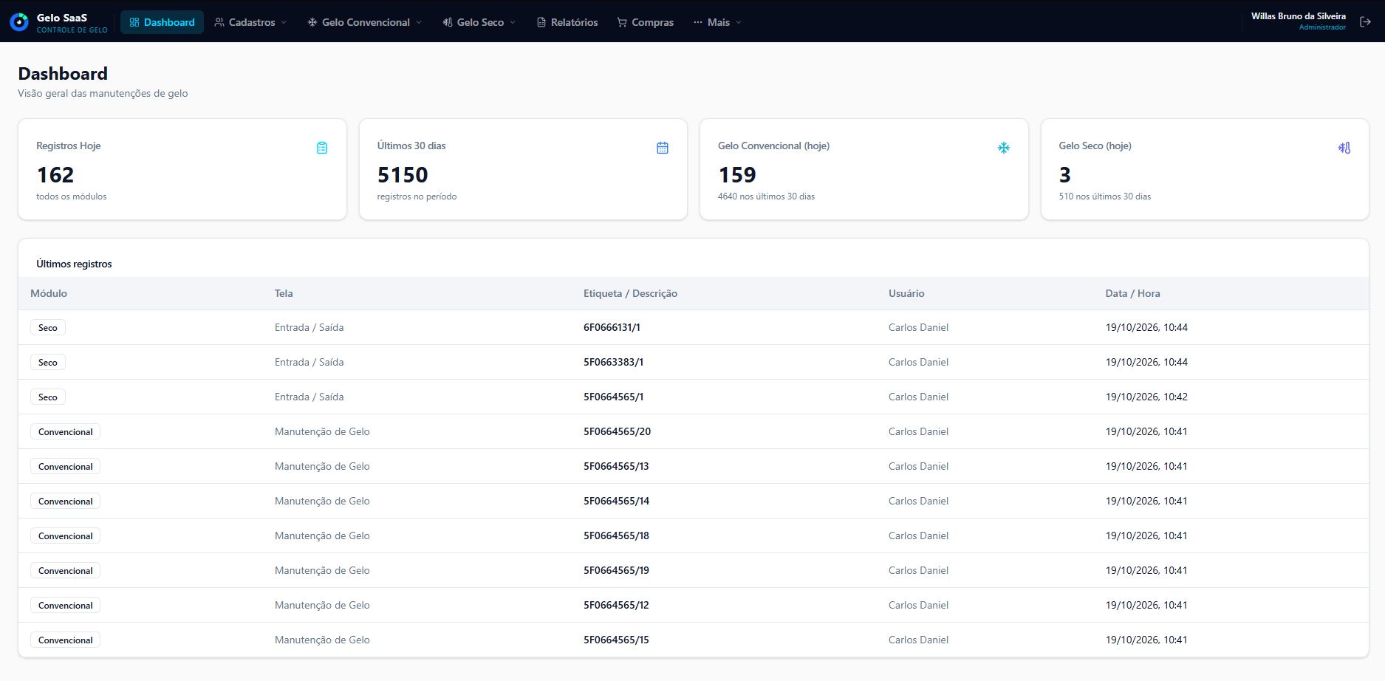Viewport: 1385px width, 681px height.
Task: Click the Relatórios document icon
Action: [x=541, y=22]
